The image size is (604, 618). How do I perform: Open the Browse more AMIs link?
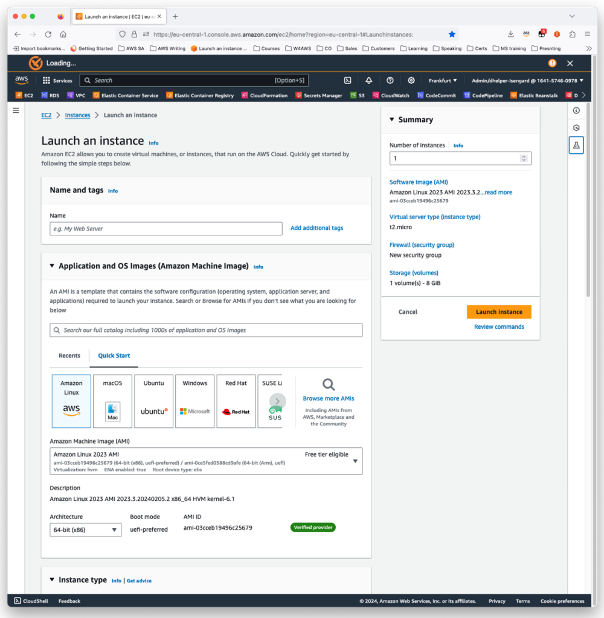pyautogui.click(x=328, y=398)
